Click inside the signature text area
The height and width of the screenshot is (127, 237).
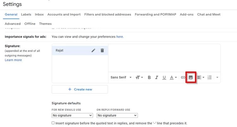pos(164,58)
